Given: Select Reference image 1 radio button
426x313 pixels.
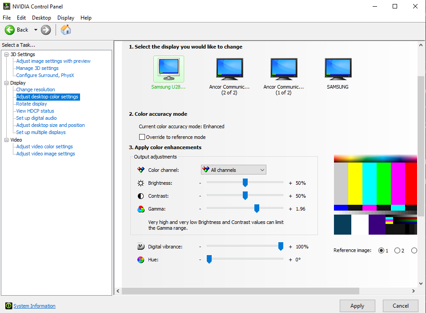Looking at the screenshot, I should (381, 251).
